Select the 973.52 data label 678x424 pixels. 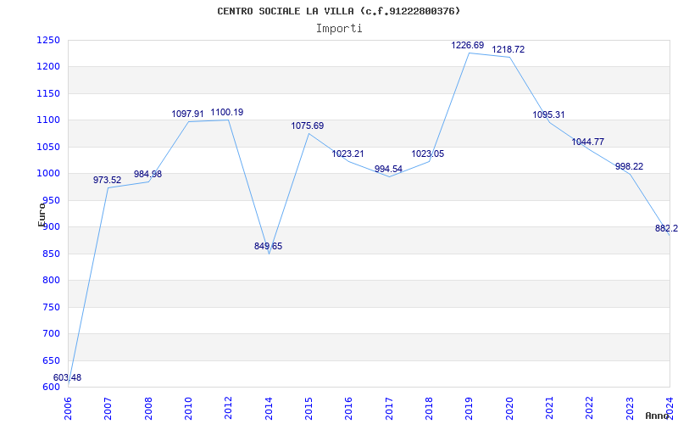point(108,180)
